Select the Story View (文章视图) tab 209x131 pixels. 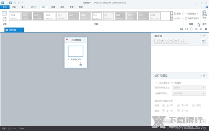(14, 30)
